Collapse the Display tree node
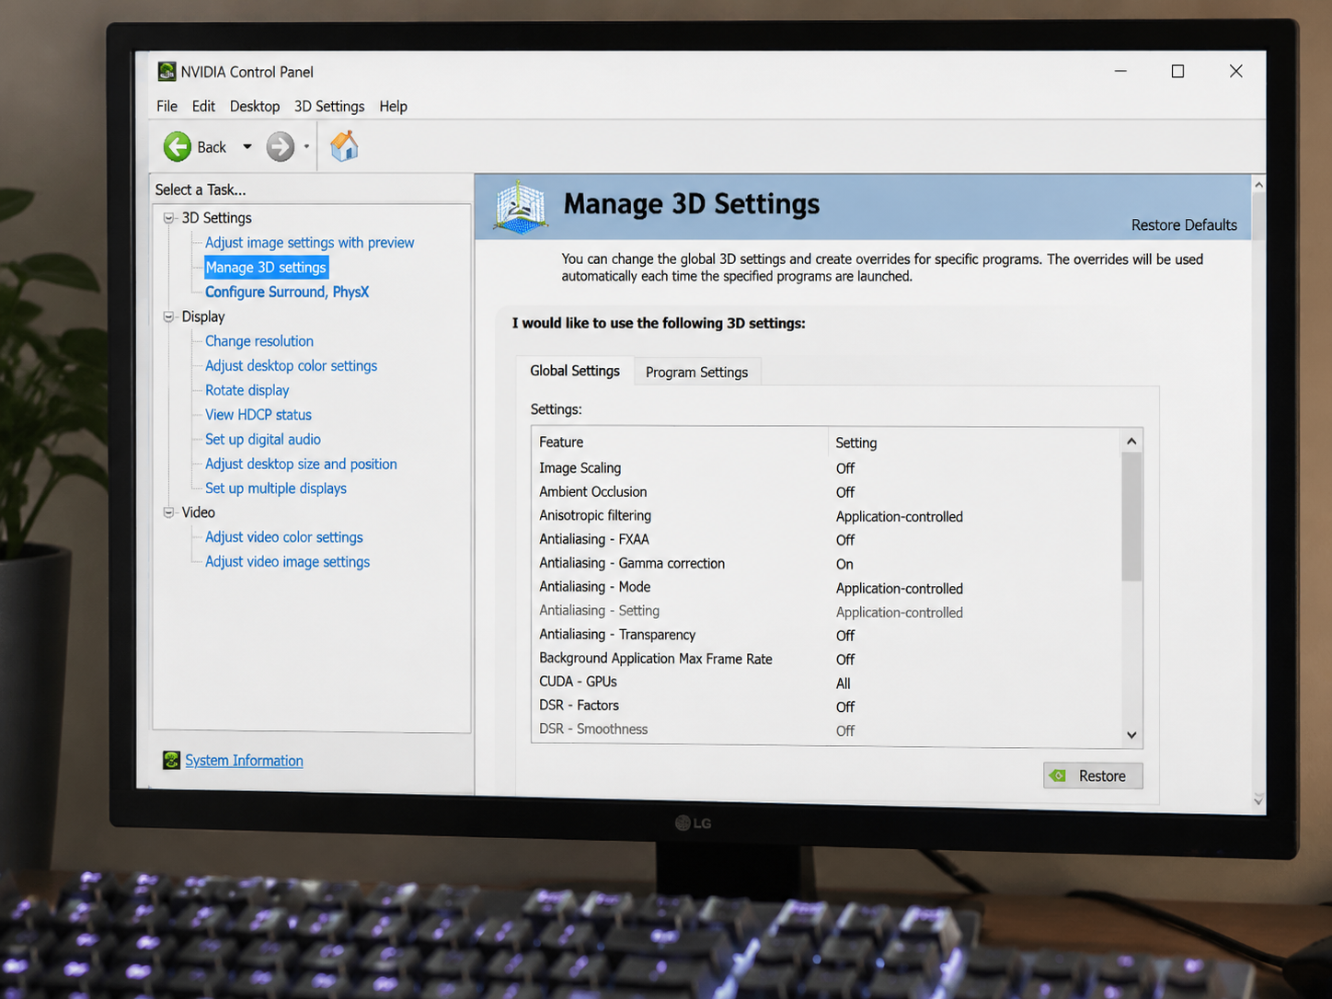1332x999 pixels. coord(168,316)
